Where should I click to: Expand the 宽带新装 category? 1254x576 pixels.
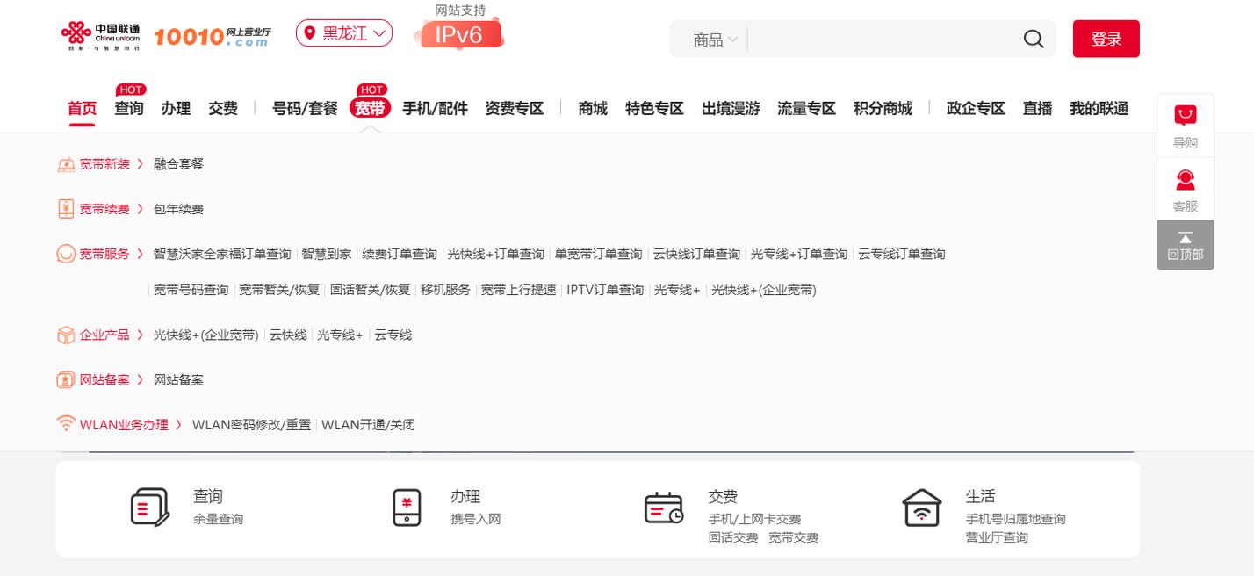click(x=104, y=164)
